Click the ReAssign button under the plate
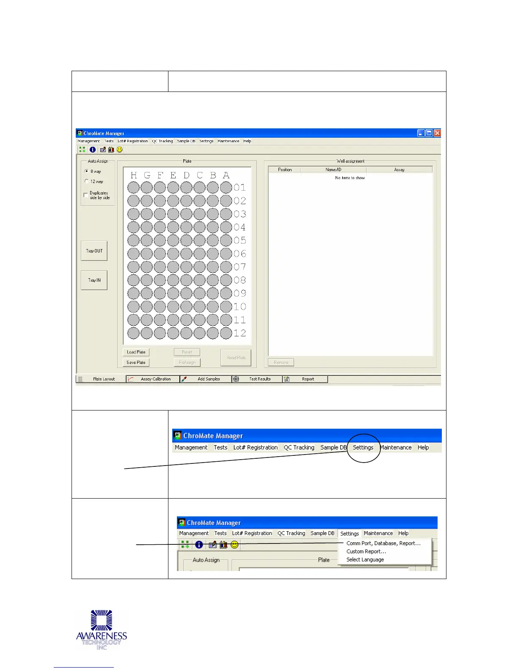The image size is (518, 671). point(187,362)
